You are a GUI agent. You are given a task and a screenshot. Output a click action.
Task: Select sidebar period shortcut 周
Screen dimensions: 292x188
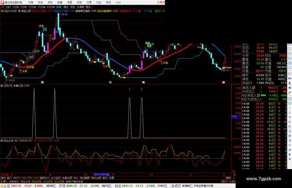(x=290, y=136)
